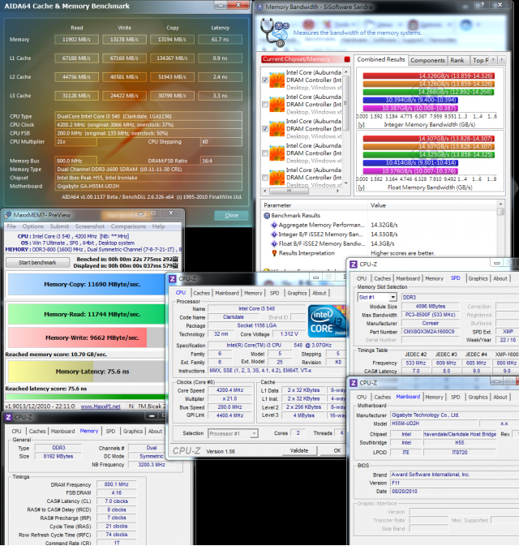Screen dimensions: 519x546
Task: Click Intel Core i3 logo in CPU-Z
Action: point(326,321)
